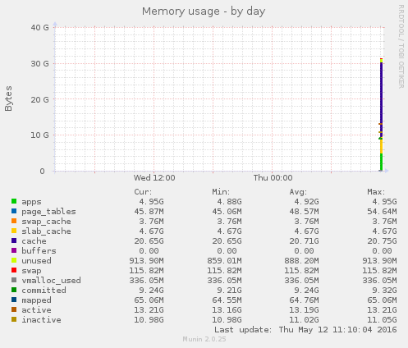Screen dimensions: 408x348
Task: Click the page_tables average value 48.57M
Action: [x=304, y=212]
